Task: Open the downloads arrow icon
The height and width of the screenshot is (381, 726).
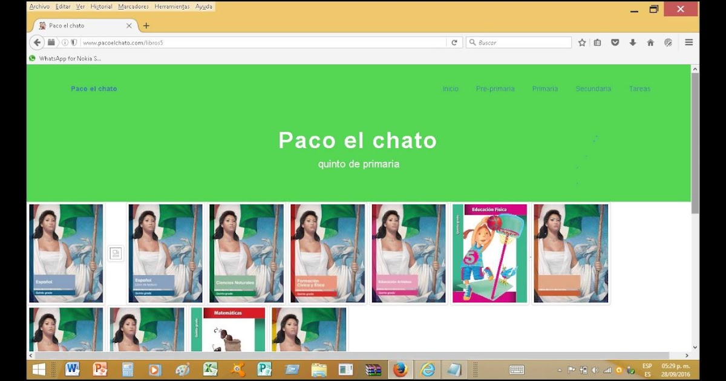Action: pyautogui.click(x=633, y=42)
